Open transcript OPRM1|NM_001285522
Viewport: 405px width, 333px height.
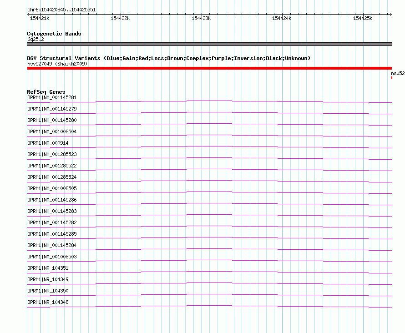click(x=52, y=166)
